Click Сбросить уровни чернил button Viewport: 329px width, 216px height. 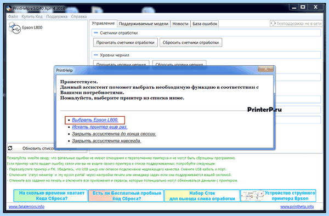(179, 63)
